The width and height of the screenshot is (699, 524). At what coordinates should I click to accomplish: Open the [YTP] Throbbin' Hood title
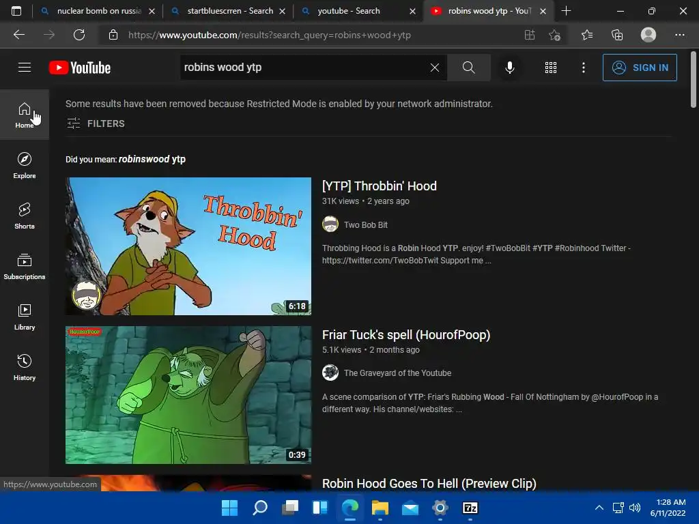[380, 186]
